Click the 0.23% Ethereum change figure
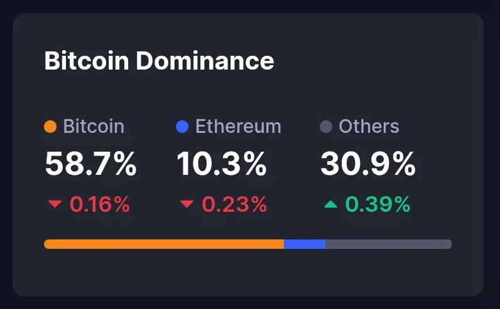Image resolution: width=500 pixels, height=309 pixels. point(234,204)
